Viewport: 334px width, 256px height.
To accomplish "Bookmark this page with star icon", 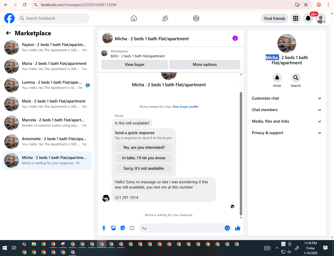I will (306, 5).
